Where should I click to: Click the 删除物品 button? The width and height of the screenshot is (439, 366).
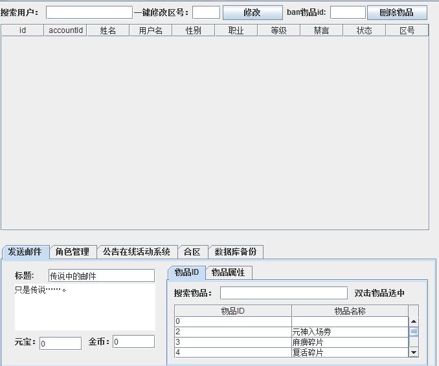pyautogui.click(x=397, y=12)
